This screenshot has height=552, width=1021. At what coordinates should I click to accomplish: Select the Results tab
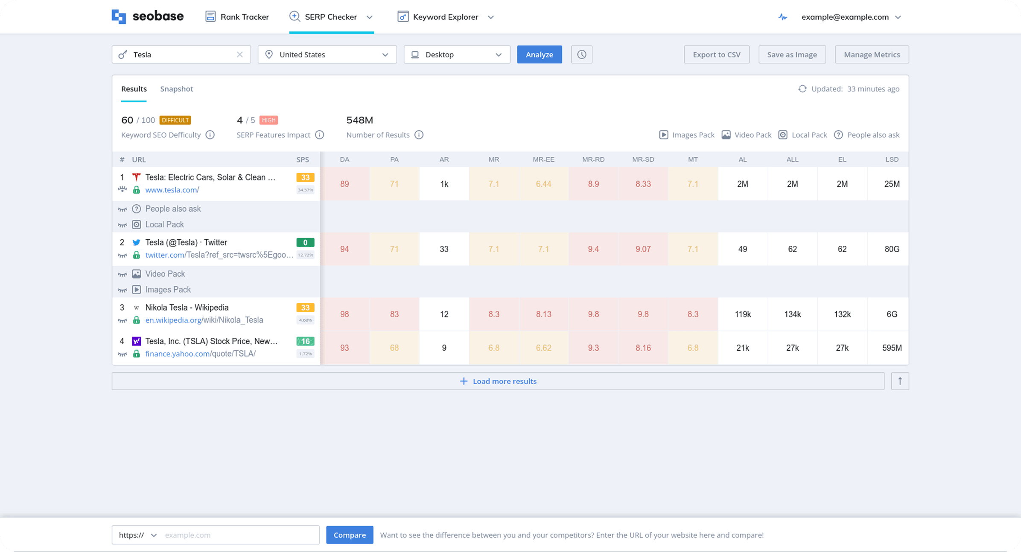[134, 89]
